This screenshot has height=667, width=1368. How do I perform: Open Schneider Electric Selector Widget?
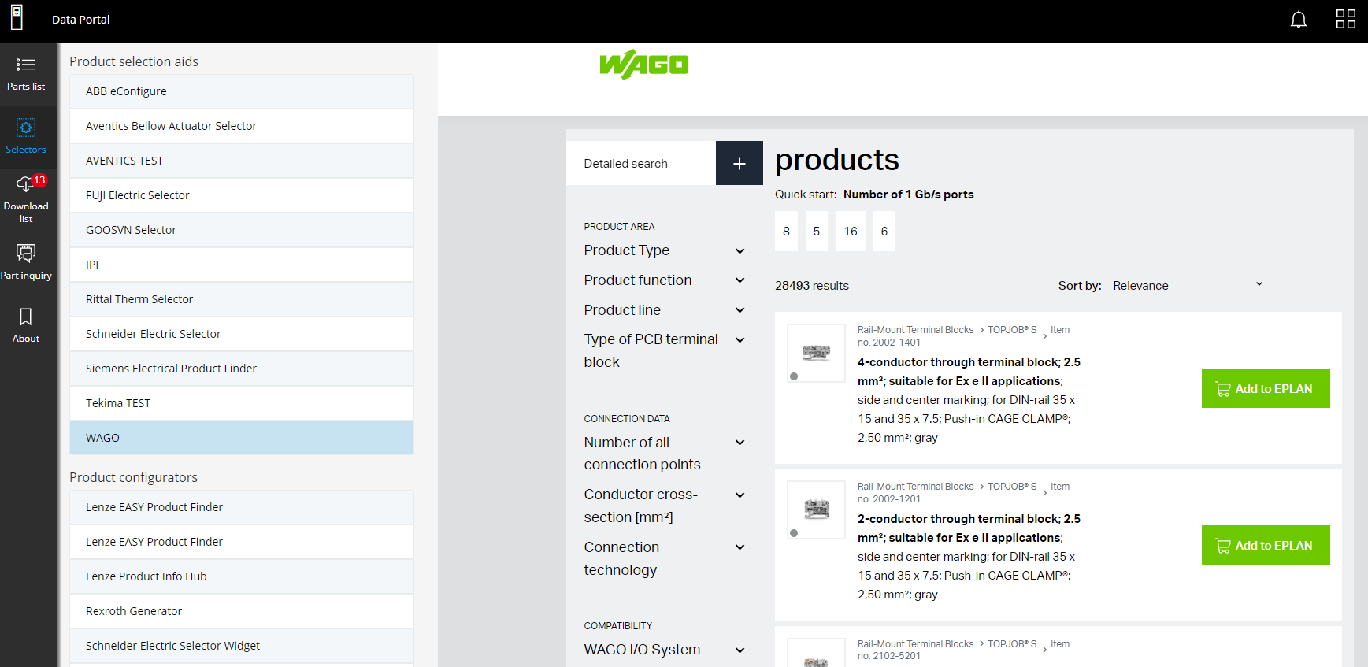(242, 646)
